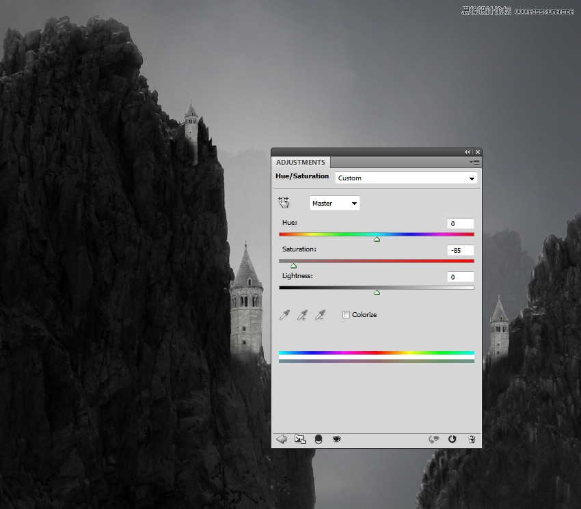Reset adjustment to defaults icon
581x509 pixels.
452,439
